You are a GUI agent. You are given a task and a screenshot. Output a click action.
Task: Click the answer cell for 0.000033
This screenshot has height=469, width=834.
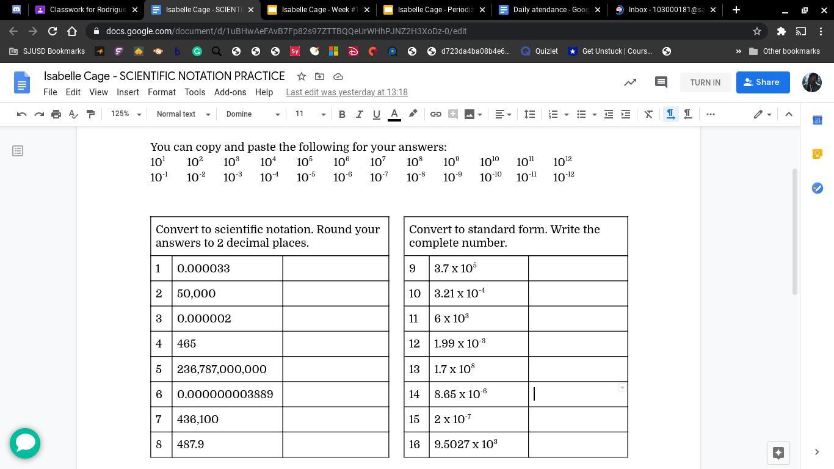coord(336,269)
